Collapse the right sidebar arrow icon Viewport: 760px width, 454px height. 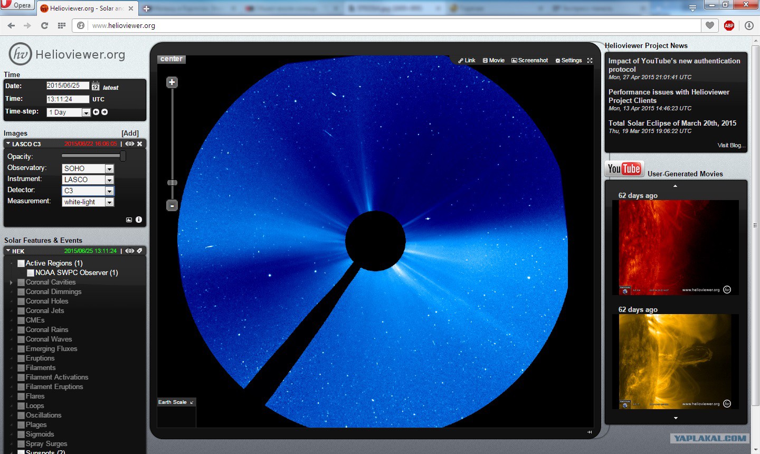(x=590, y=432)
